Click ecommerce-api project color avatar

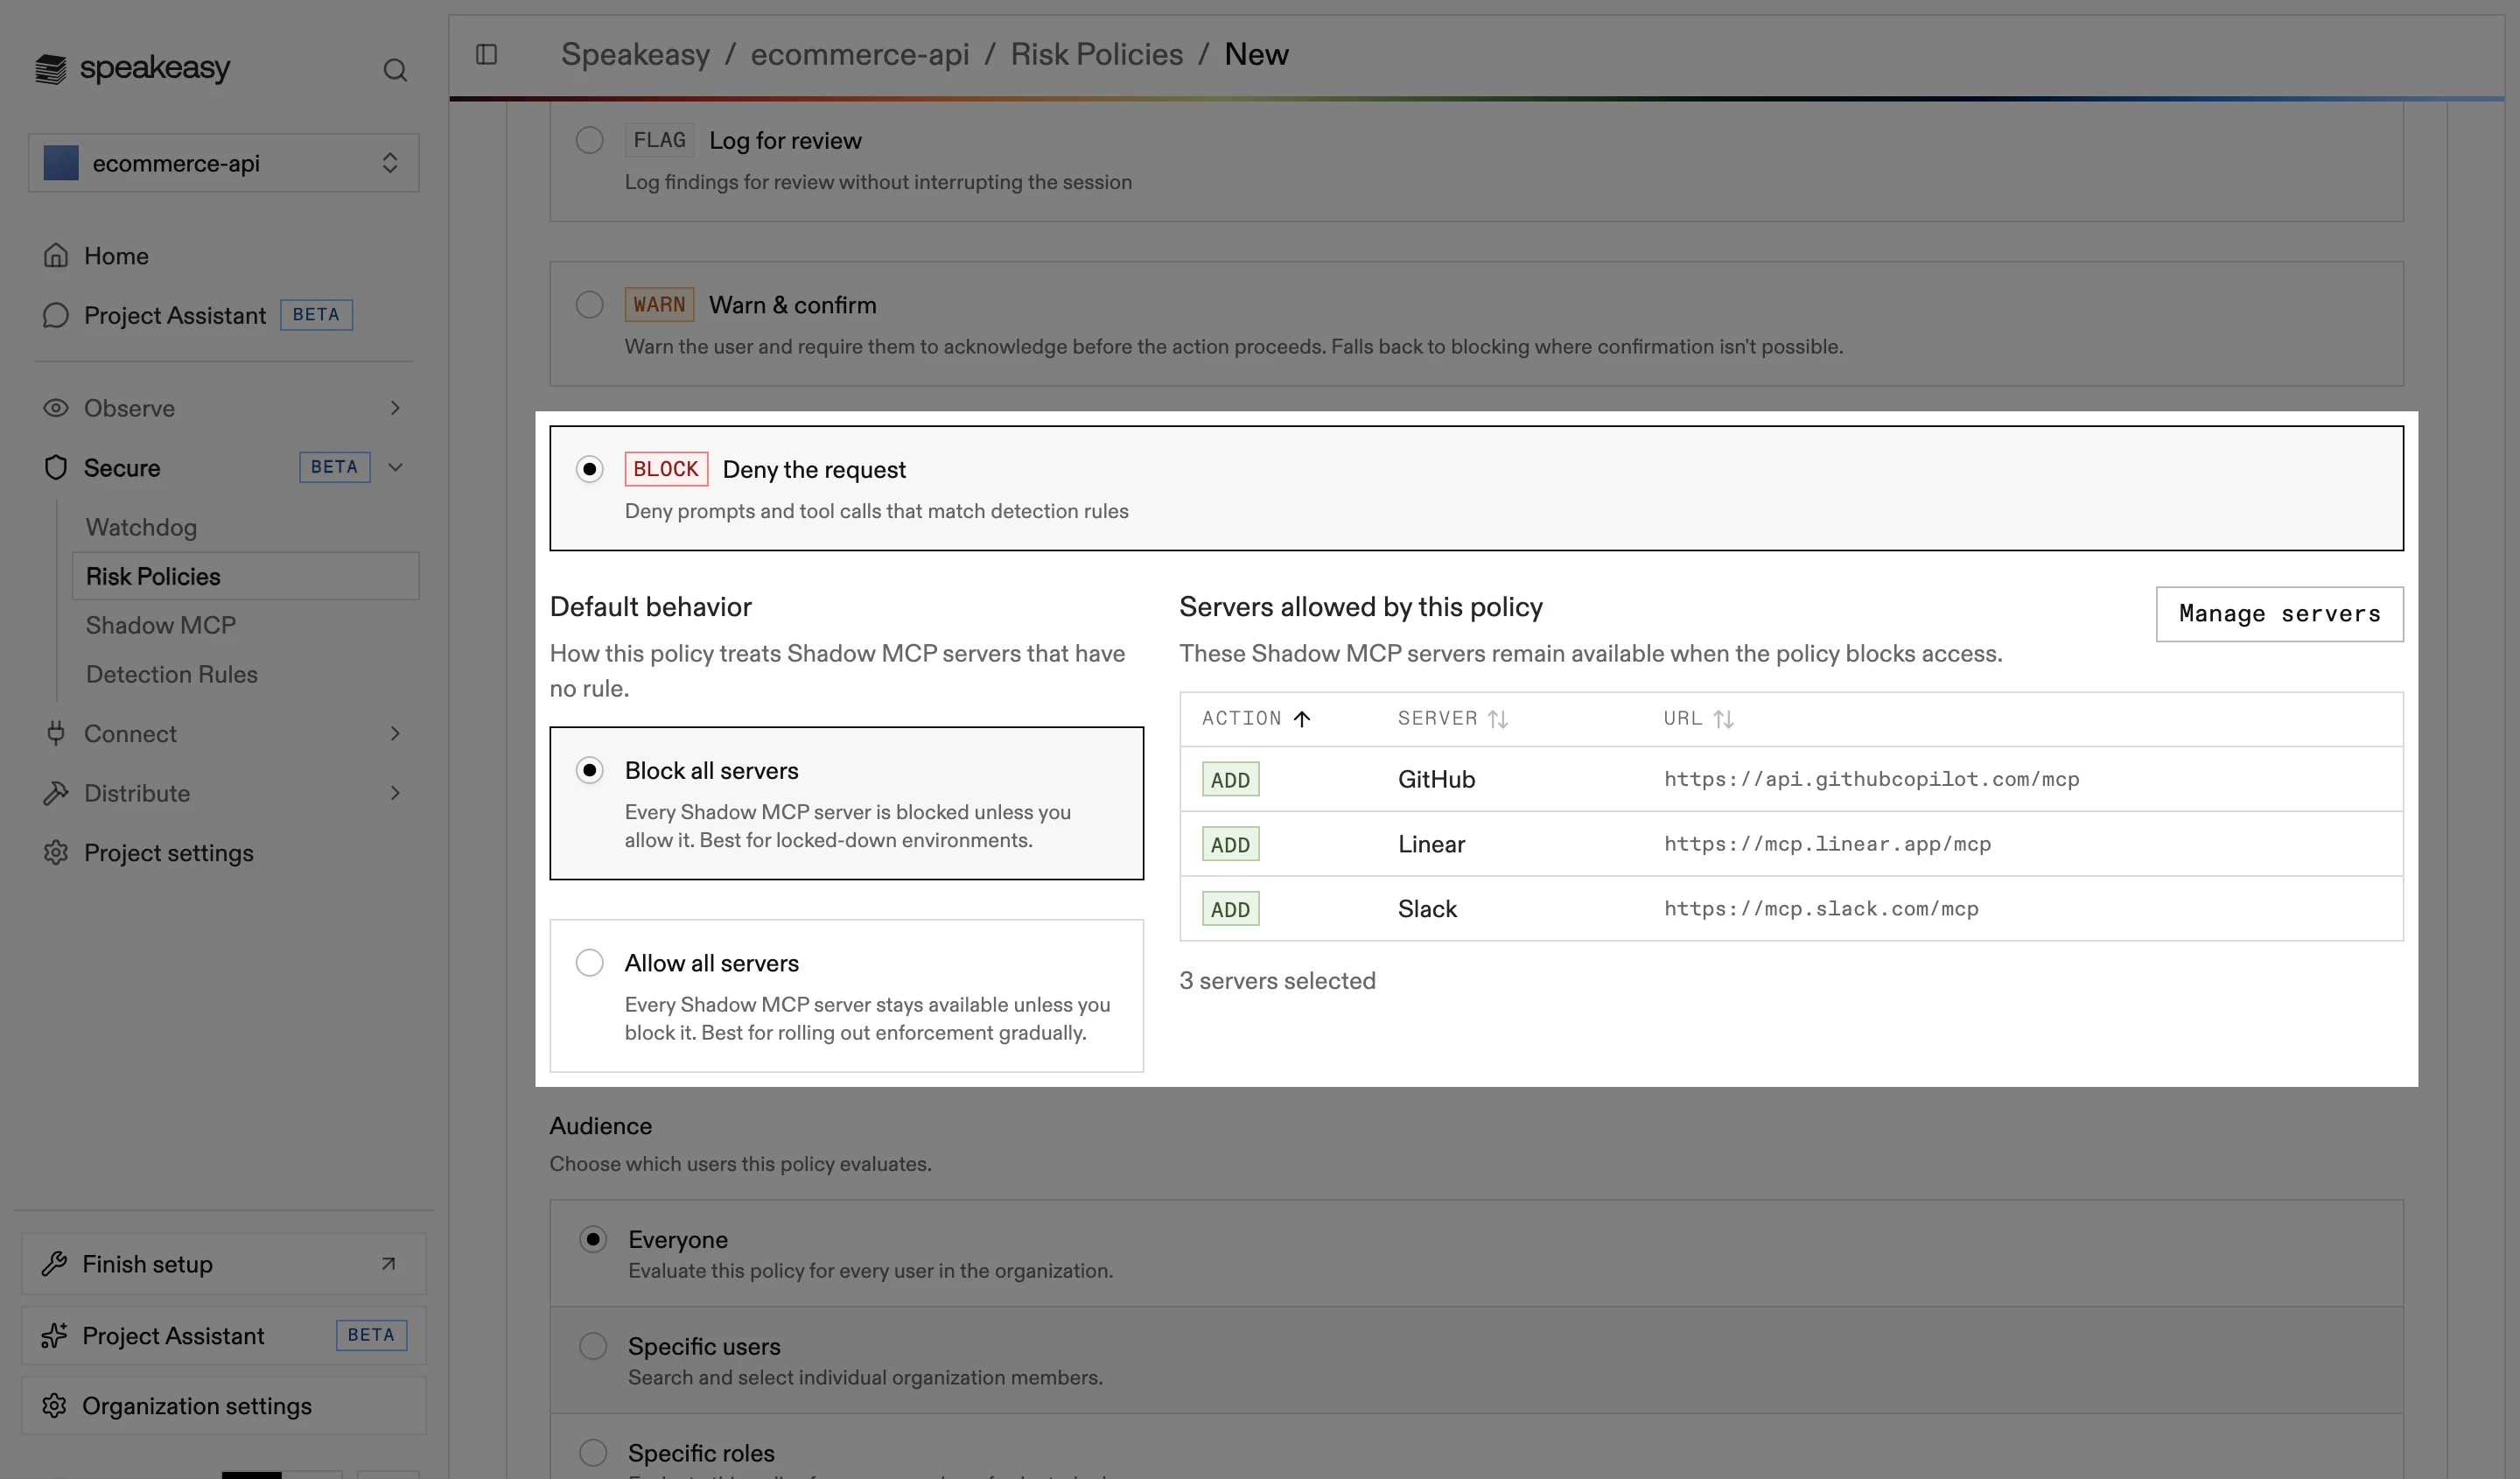point(61,163)
